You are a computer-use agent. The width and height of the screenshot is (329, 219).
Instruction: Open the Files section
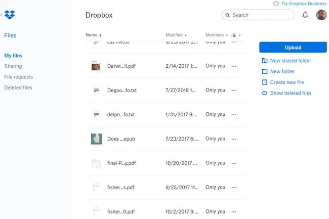pyautogui.click(x=10, y=35)
